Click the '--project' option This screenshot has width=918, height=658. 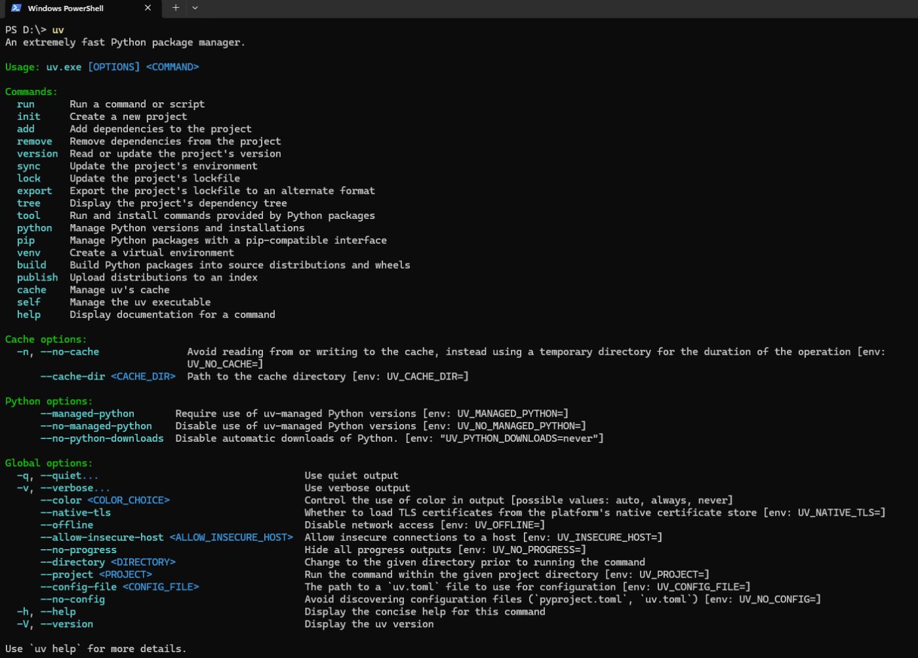tap(67, 575)
